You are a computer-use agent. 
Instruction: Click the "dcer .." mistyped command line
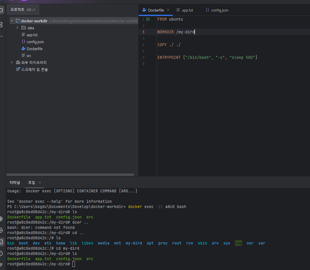[x=80, y=222]
